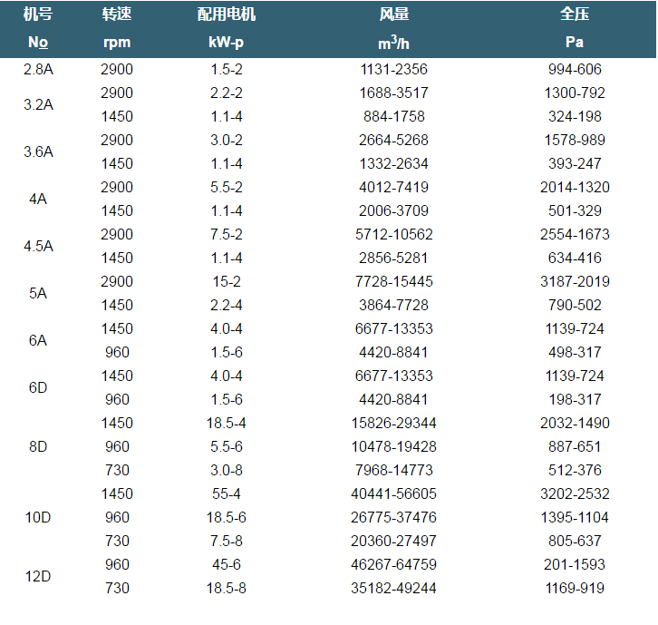Click the 配用电机 header cell
This screenshot has height=625, width=658.
[227, 15]
